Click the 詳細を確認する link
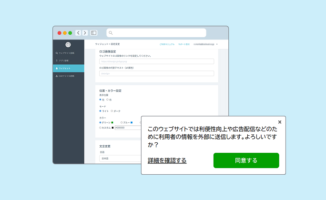Screen dimensions: 326x200 167,160
